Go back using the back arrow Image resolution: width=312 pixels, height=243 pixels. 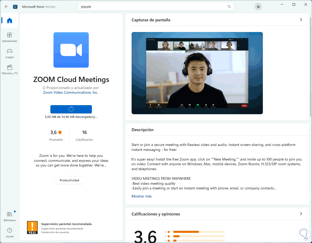coord(6,7)
